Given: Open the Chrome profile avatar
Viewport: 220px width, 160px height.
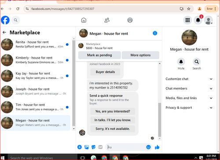Looking at the screenshot, I should (199, 9).
